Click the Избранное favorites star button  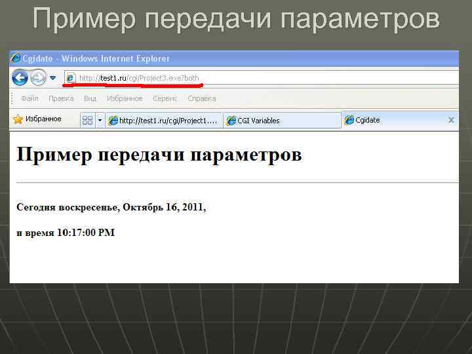click(37, 119)
